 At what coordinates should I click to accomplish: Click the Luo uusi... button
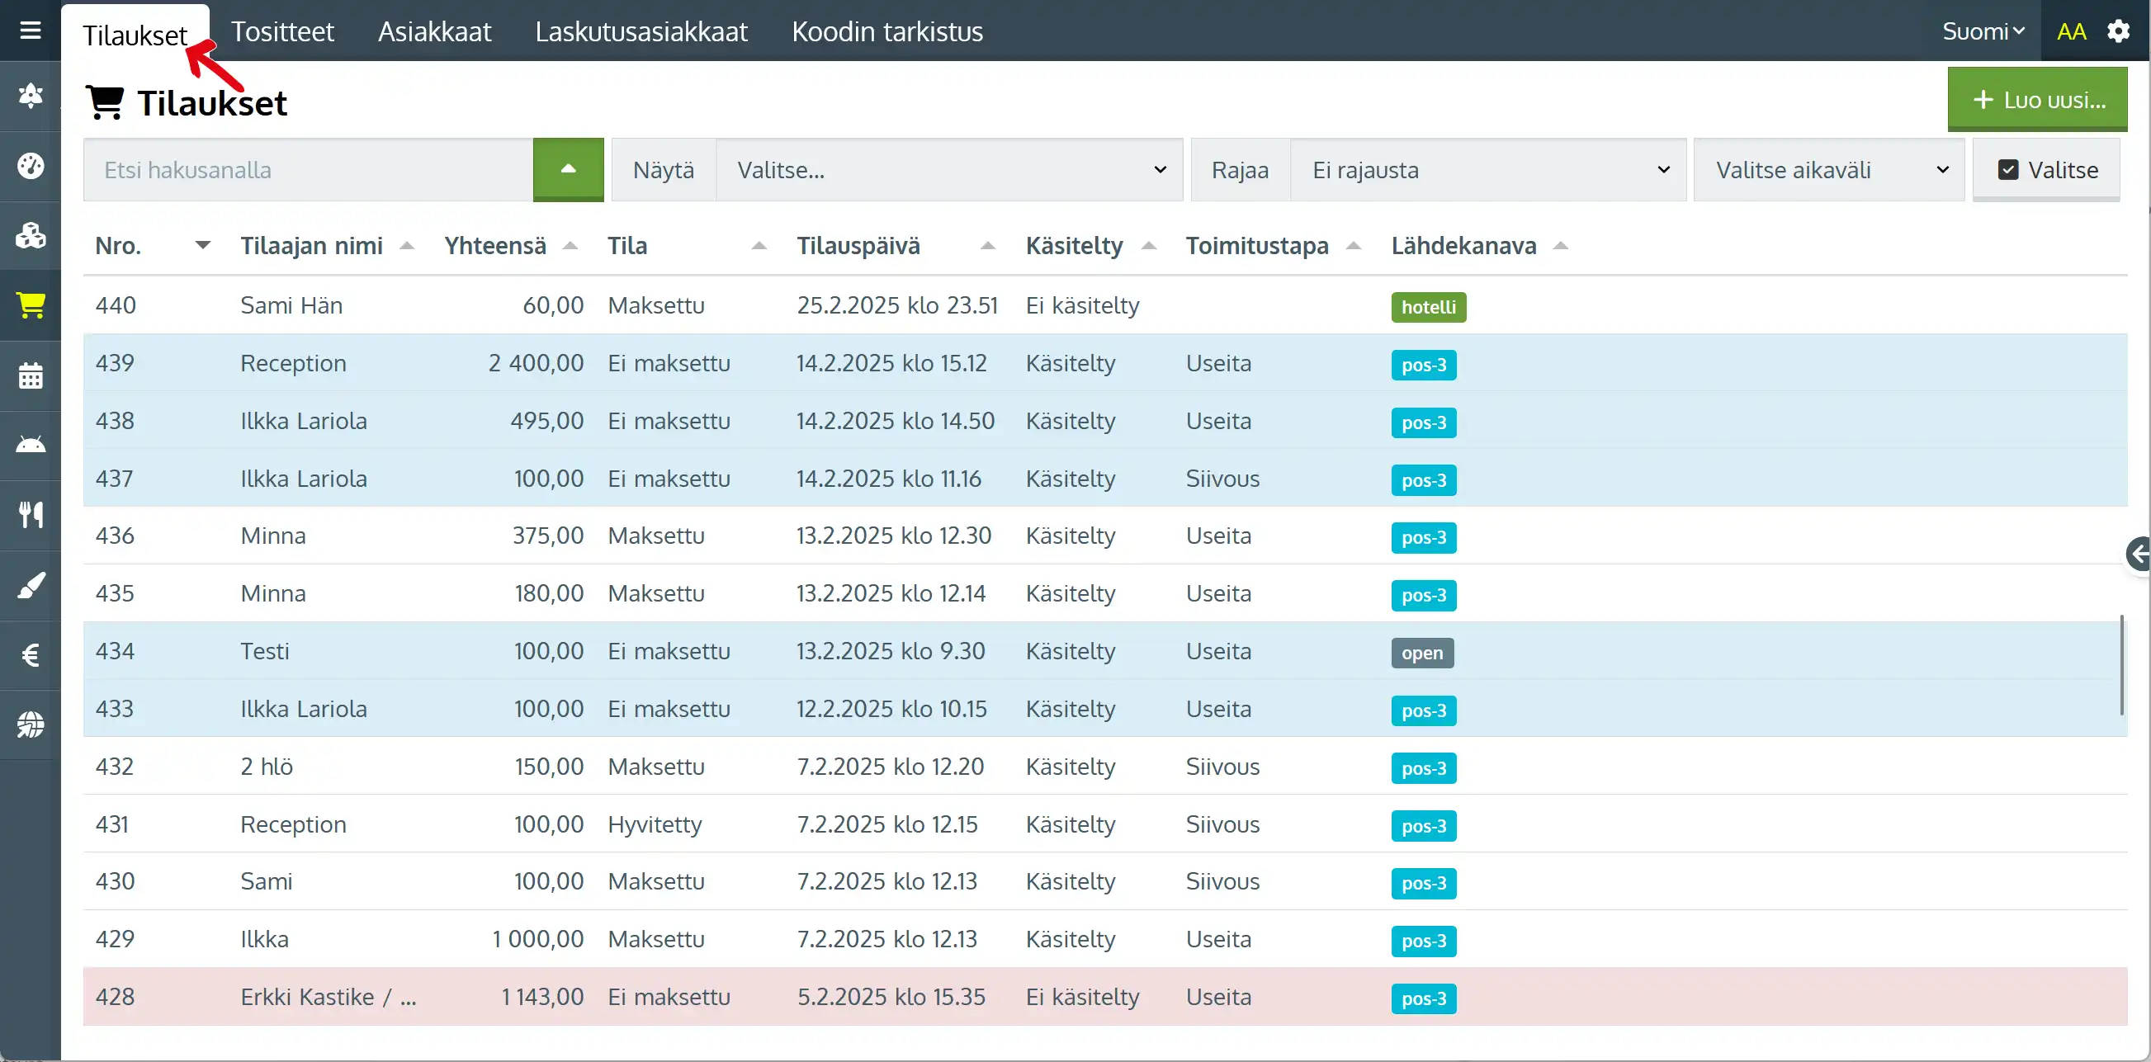[2036, 99]
